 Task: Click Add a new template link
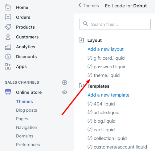(108, 95)
